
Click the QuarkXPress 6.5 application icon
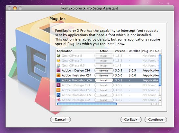(x=58, y=66)
